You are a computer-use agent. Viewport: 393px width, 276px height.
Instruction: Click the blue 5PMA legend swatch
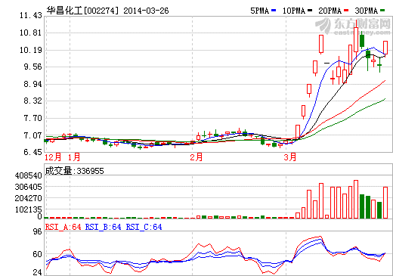274,11
